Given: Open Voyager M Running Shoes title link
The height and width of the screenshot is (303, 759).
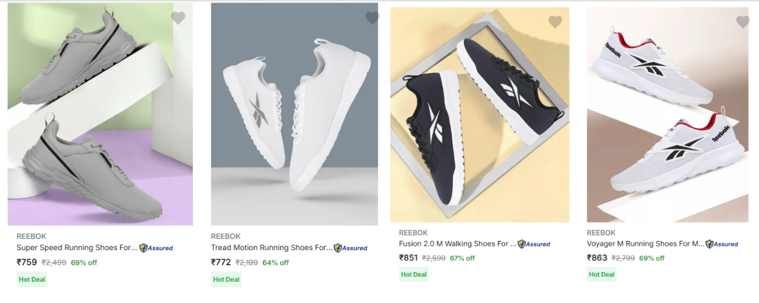Looking at the screenshot, I should tap(645, 244).
